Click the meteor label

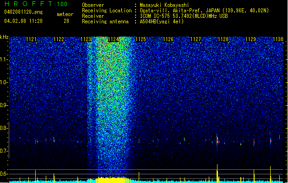click(65, 14)
